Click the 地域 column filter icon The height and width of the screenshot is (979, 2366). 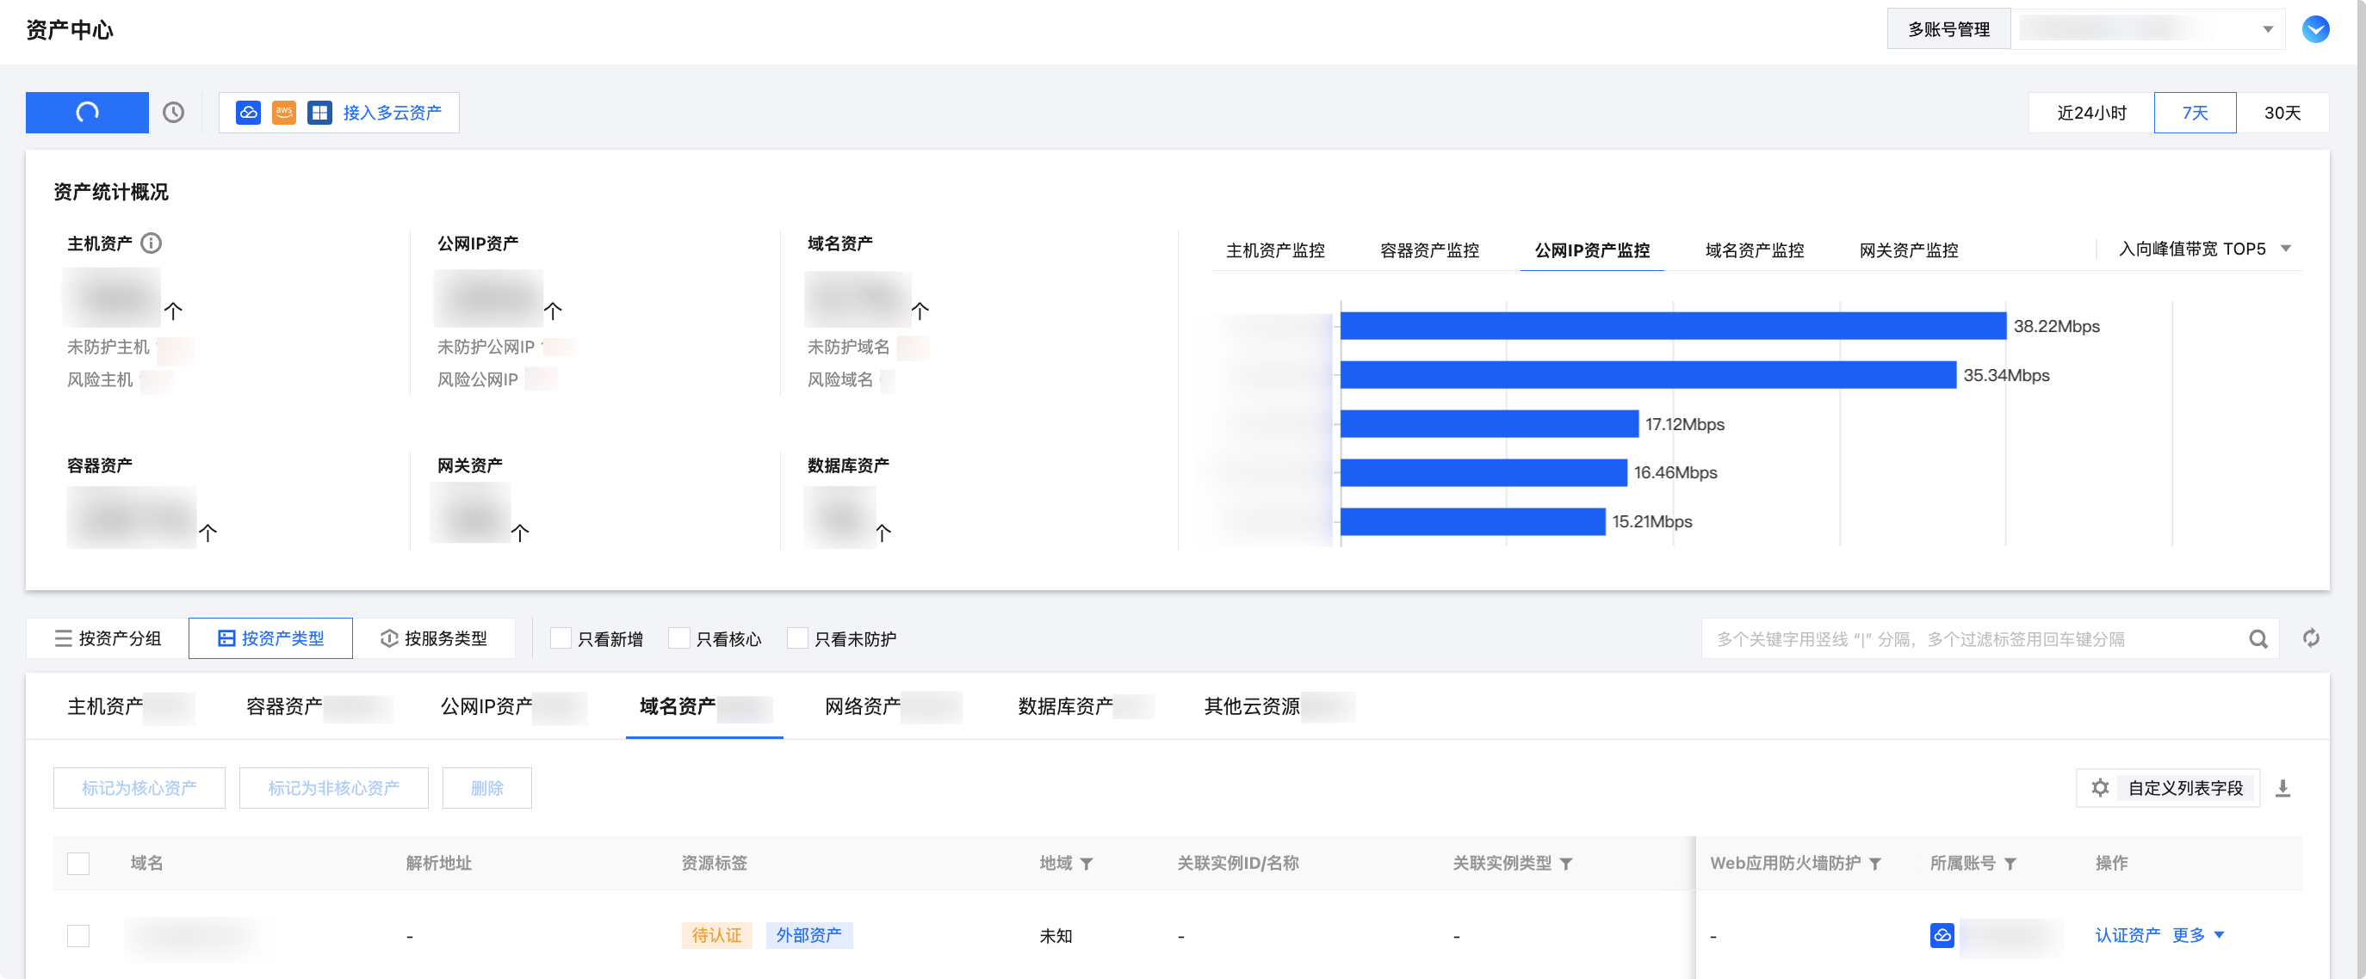coord(1087,864)
